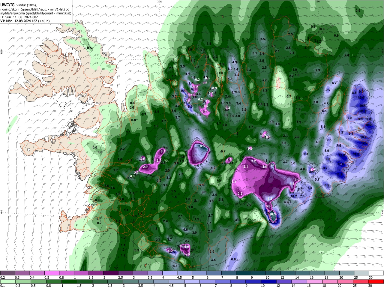Click the '0.1' label under the rain legend
384x288 pixels.
point(2,286)
